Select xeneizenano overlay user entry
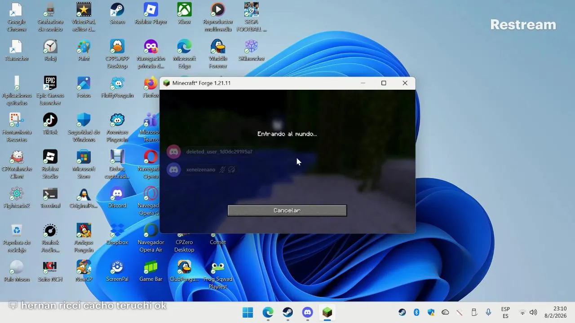The image size is (575, 323). coord(201,170)
